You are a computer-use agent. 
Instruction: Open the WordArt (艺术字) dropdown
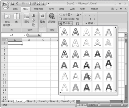tap(65, 23)
